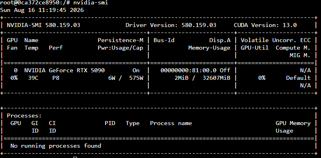The image size is (321, 158).
Task: Click the 39C temperature reading
Action: click(33, 78)
